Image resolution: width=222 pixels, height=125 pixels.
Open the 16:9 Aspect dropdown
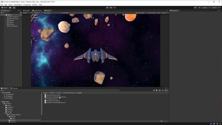[x=52, y=13]
